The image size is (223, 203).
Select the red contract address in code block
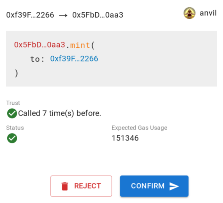[39, 45]
